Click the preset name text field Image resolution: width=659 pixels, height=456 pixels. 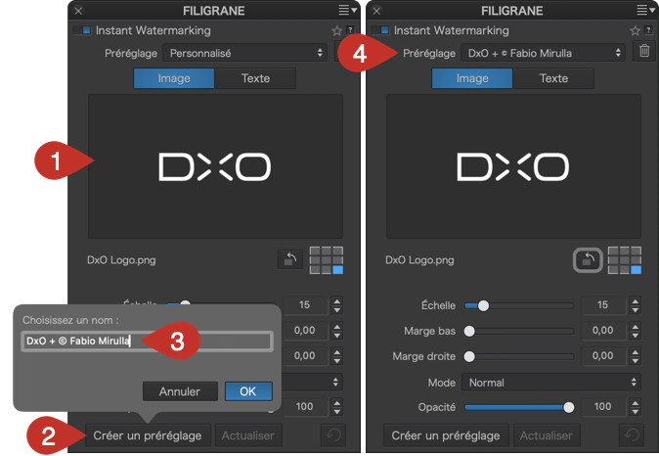click(147, 341)
